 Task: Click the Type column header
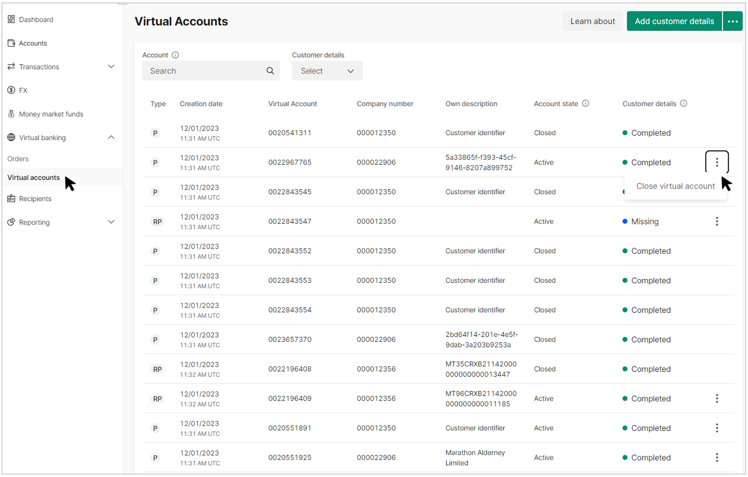158,104
